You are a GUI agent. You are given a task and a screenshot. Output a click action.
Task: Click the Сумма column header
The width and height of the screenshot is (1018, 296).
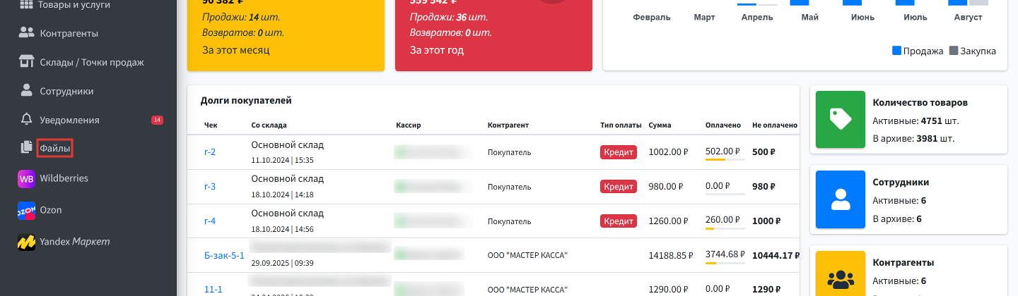[x=660, y=125]
